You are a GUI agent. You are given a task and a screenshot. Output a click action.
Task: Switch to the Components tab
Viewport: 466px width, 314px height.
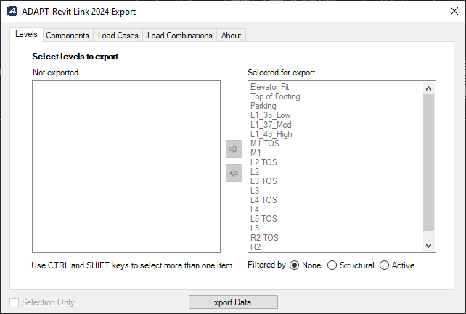[68, 36]
